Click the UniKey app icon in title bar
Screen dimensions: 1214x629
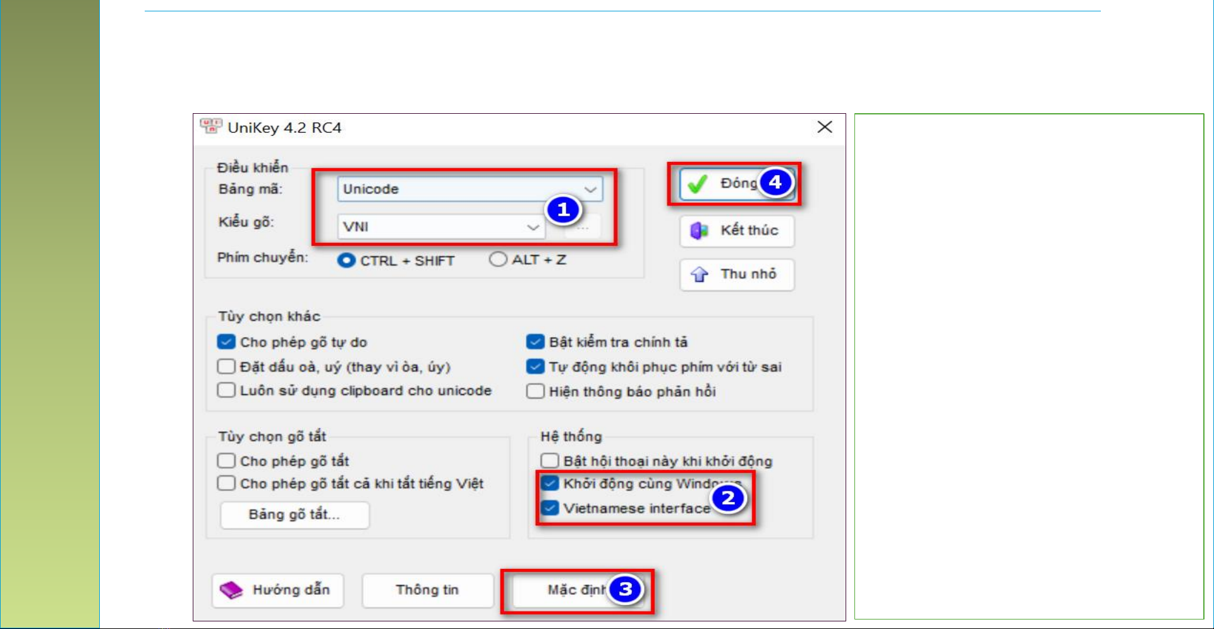pos(210,126)
